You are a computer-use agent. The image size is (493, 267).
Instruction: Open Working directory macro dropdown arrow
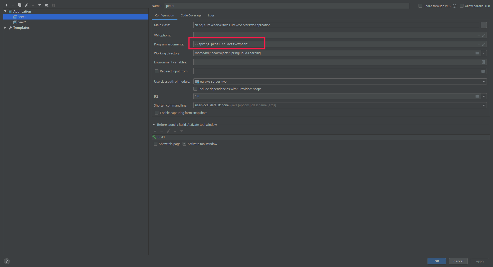click(x=484, y=53)
